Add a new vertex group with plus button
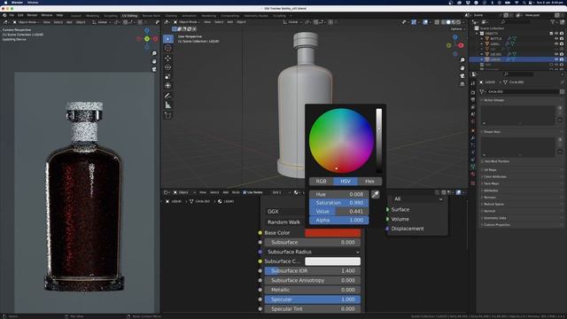The image size is (567, 319). [x=560, y=108]
